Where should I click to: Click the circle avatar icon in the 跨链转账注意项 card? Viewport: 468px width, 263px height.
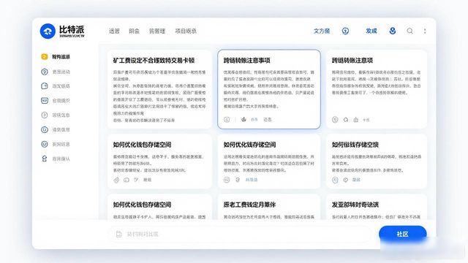[x=335, y=120]
